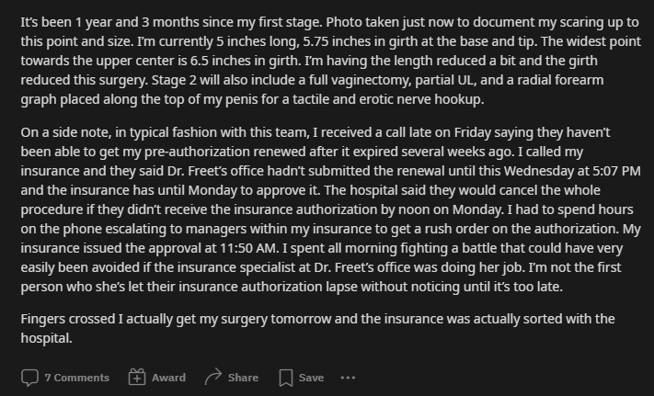Click the Save text label
Screen dimensions: 654x396
[x=311, y=378]
